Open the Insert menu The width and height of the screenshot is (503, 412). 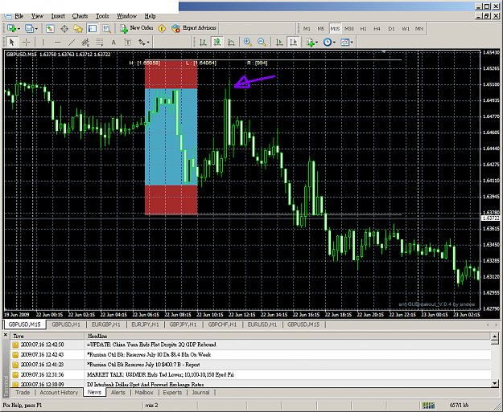point(58,16)
